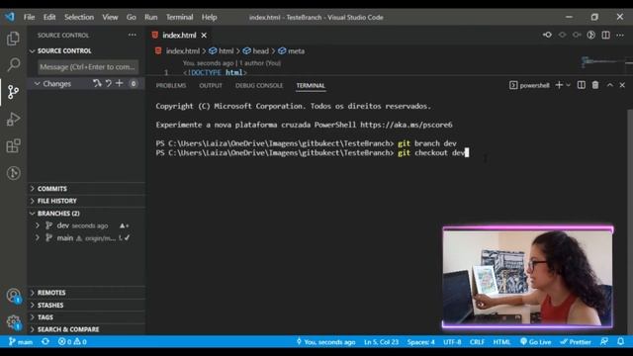Image resolution: width=633 pixels, height=356 pixels.
Task: Open the Terminal menu
Action: coord(179,17)
